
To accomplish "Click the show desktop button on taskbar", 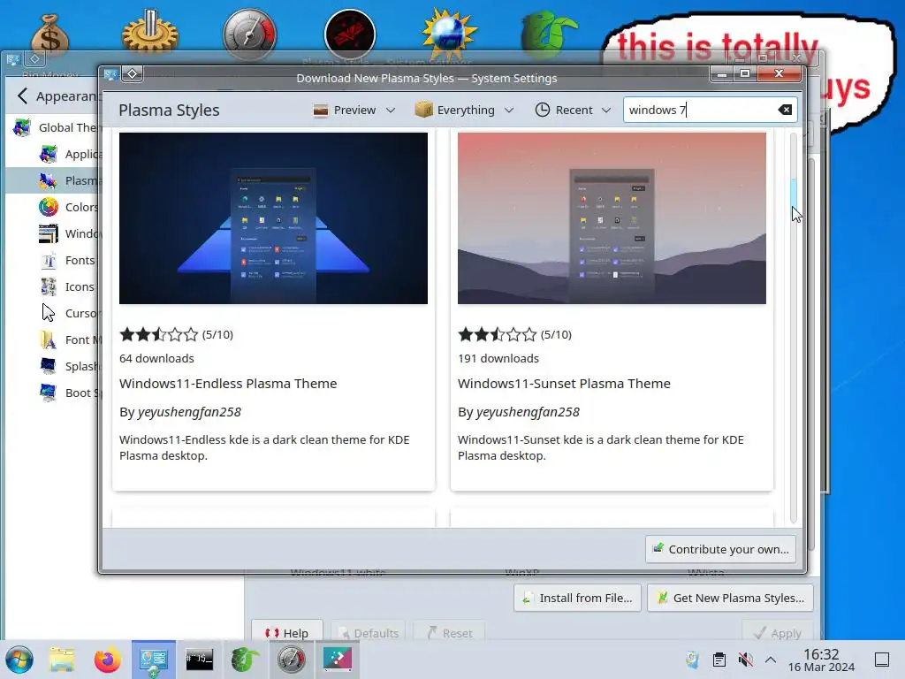I will coord(882,660).
